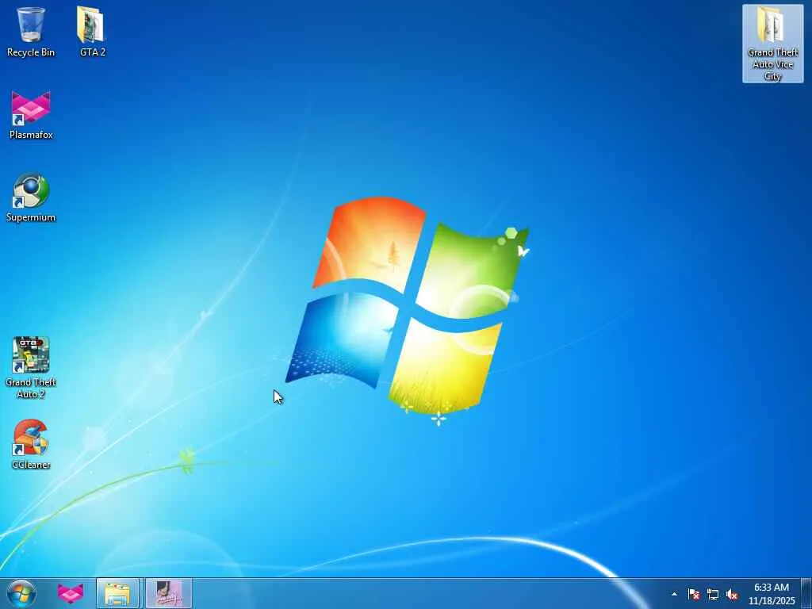Select the Grand Theft Auto 2 shortcut
812x609 pixels.
pyautogui.click(x=31, y=368)
